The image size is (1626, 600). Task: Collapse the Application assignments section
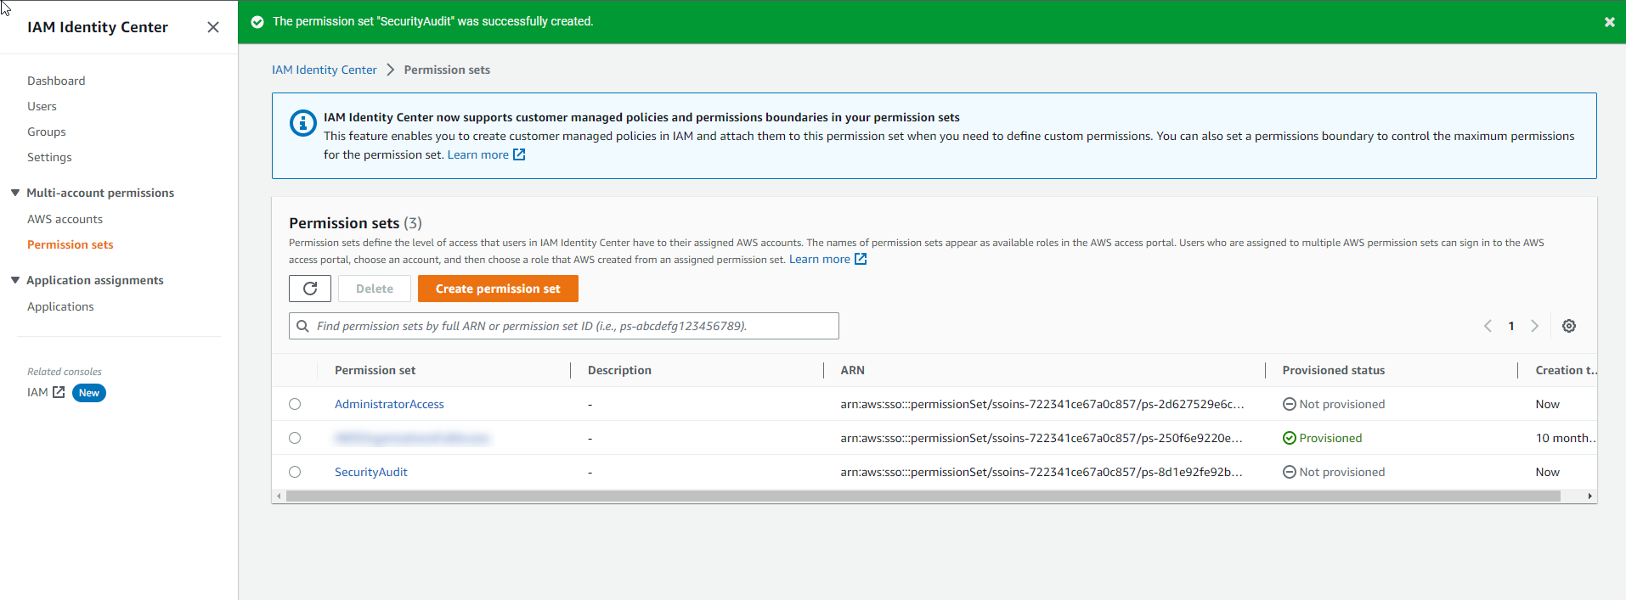[x=15, y=280]
